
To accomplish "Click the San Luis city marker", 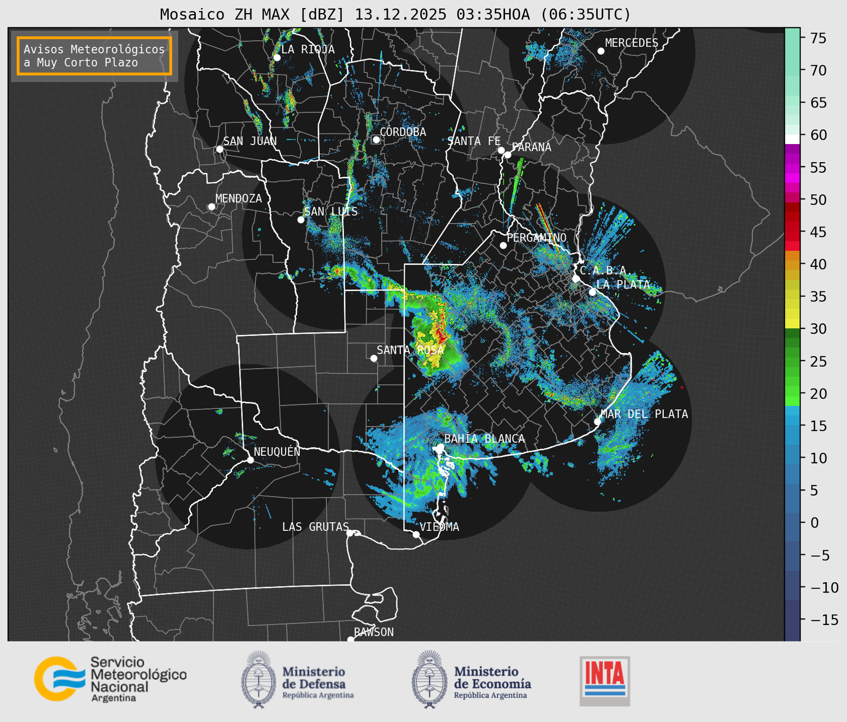I will click(x=301, y=220).
